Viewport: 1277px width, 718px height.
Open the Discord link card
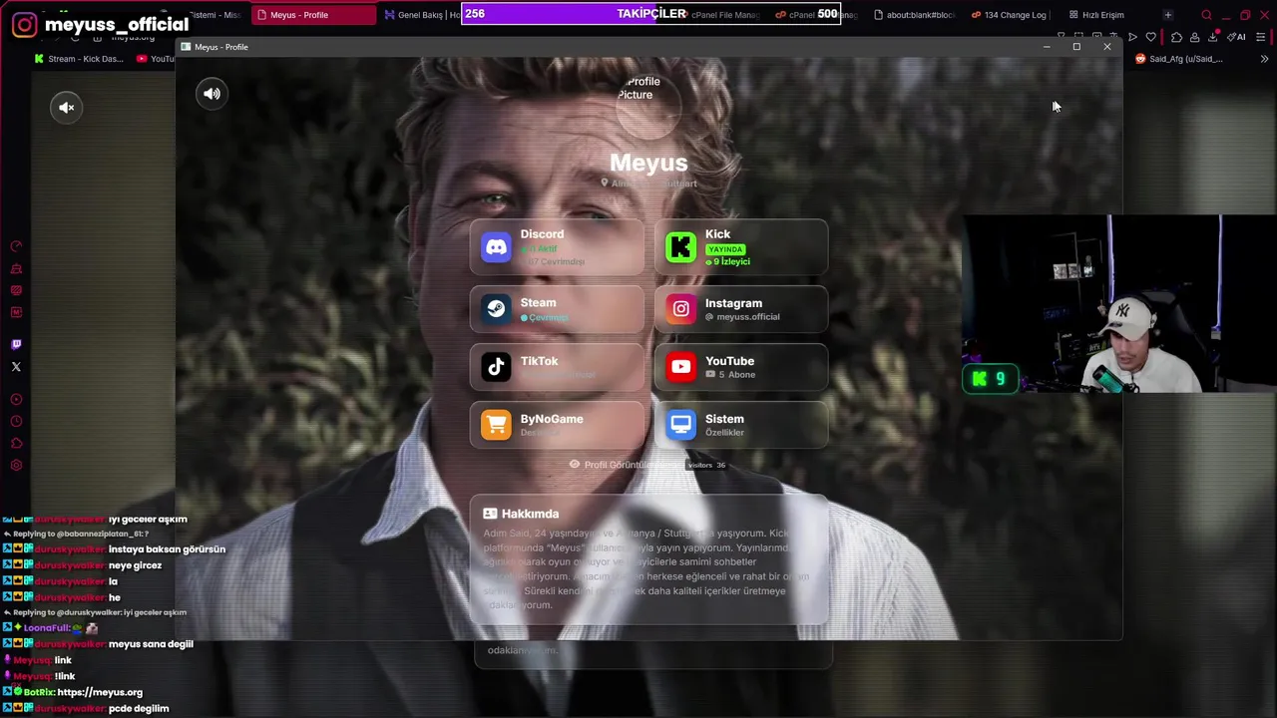(x=558, y=247)
